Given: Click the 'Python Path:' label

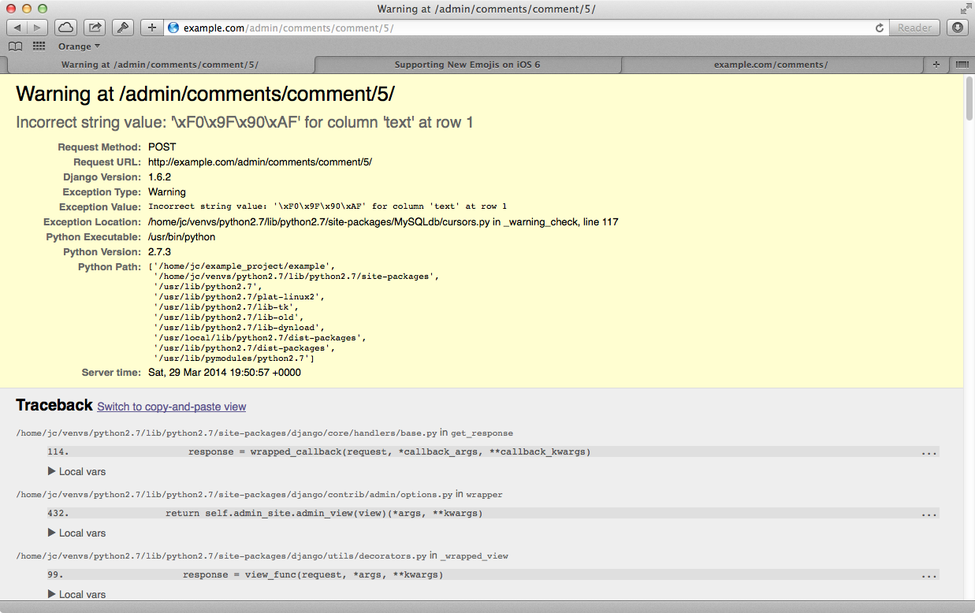Looking at the screenshot, I should [110, 267].
